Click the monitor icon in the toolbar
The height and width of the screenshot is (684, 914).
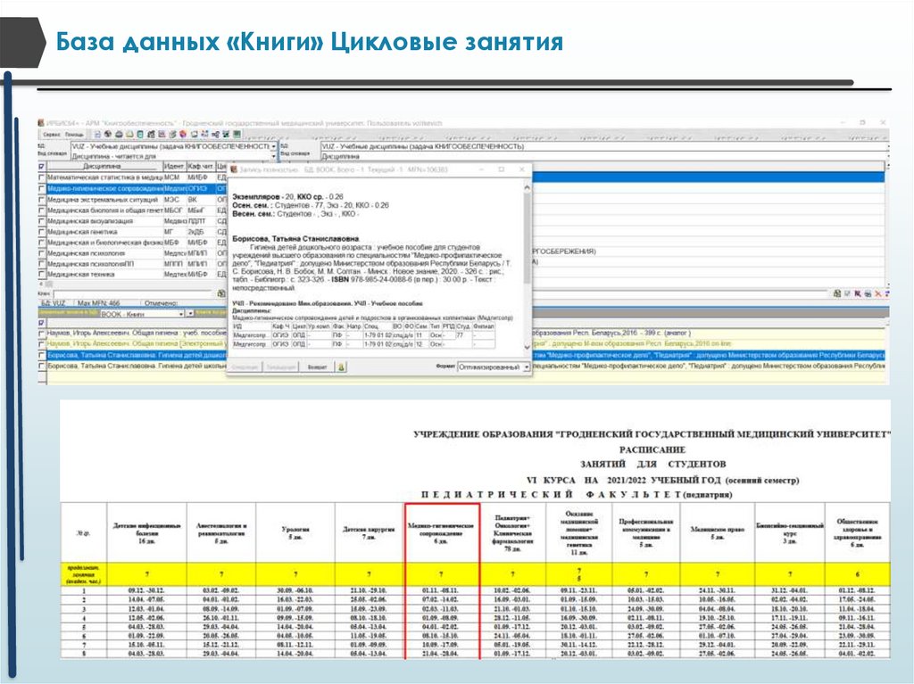pyautogui.click(x=194, y=134)
